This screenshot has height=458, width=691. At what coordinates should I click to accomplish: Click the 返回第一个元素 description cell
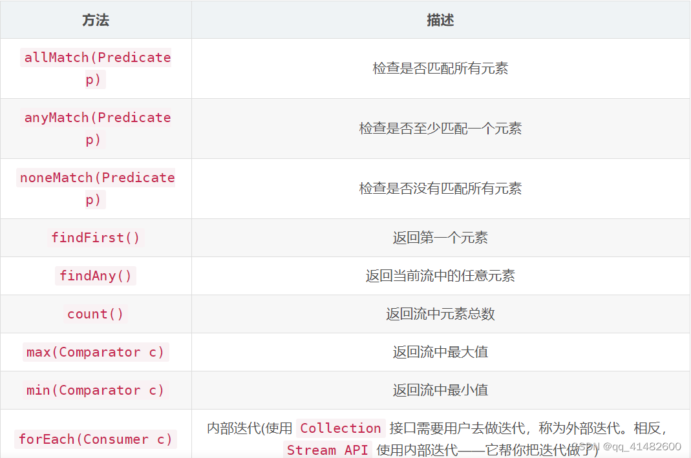440,237
